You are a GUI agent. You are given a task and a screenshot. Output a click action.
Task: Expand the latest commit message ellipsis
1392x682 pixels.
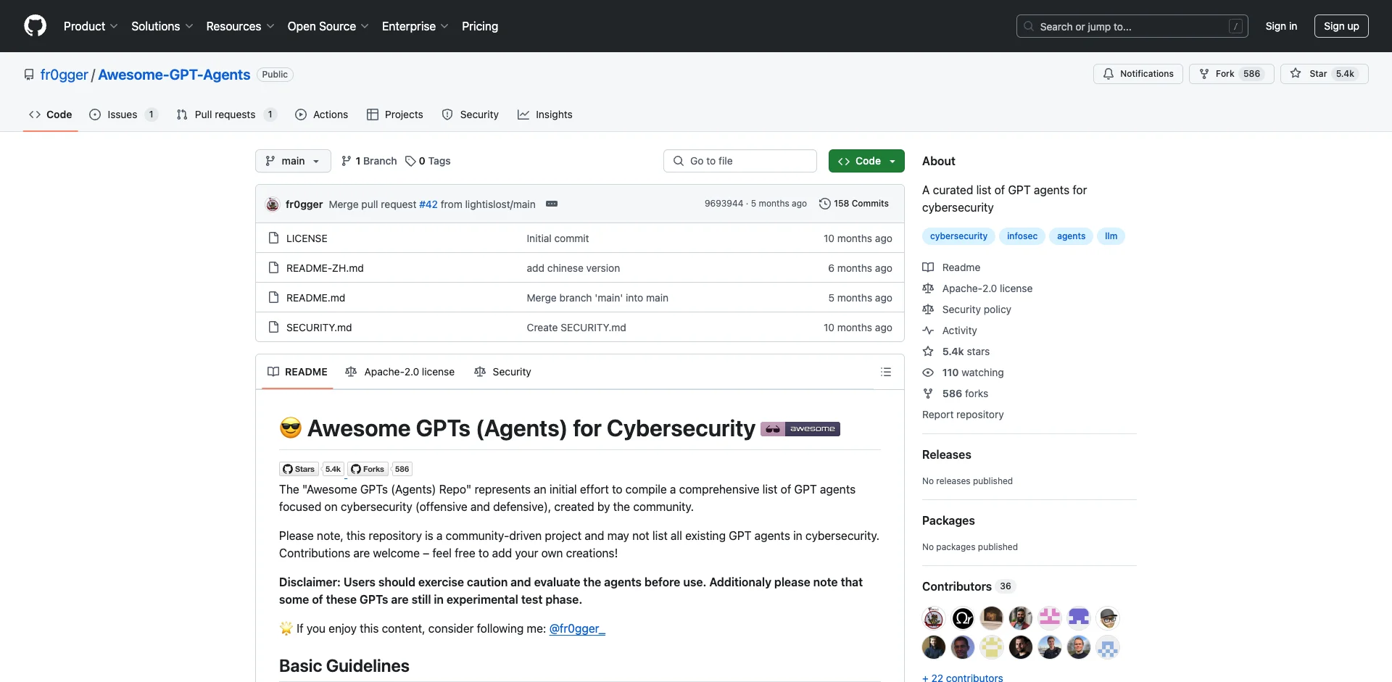pyautogui.click(x=552, y=204)
